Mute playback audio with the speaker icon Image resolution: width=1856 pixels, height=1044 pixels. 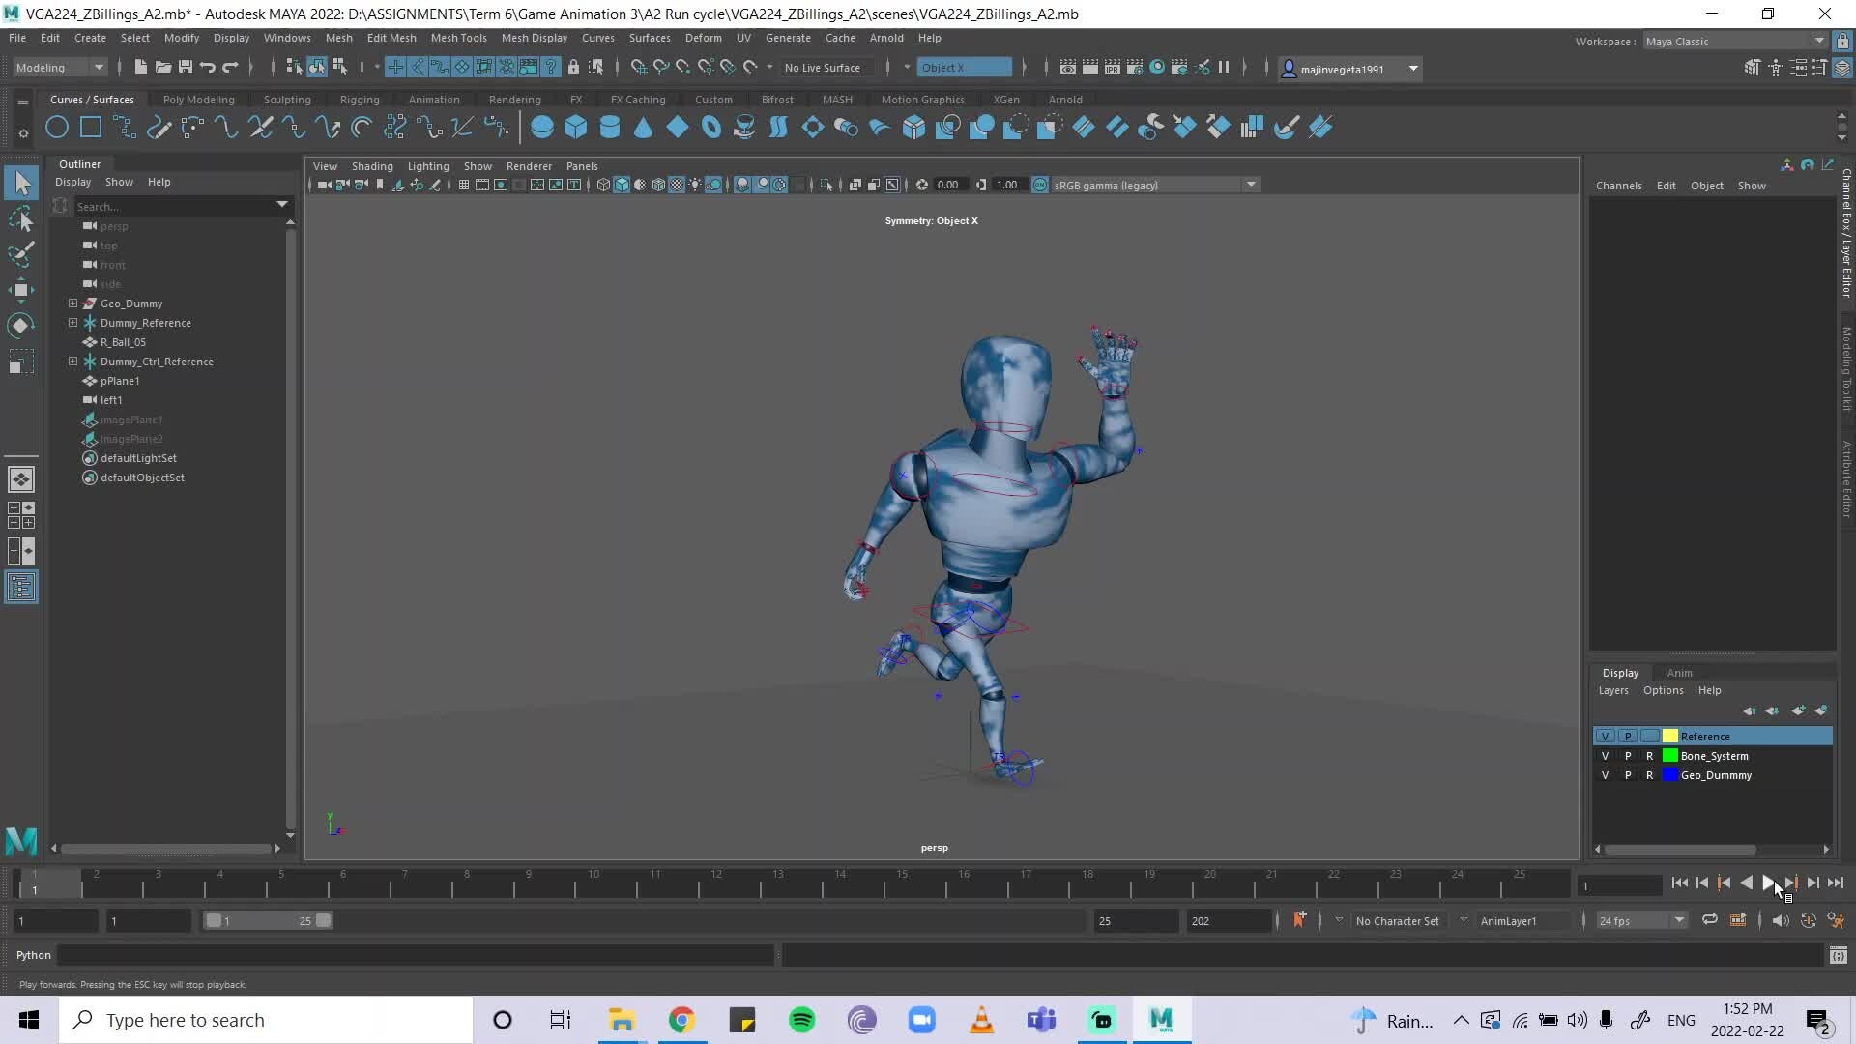(x=1781, y=920)
